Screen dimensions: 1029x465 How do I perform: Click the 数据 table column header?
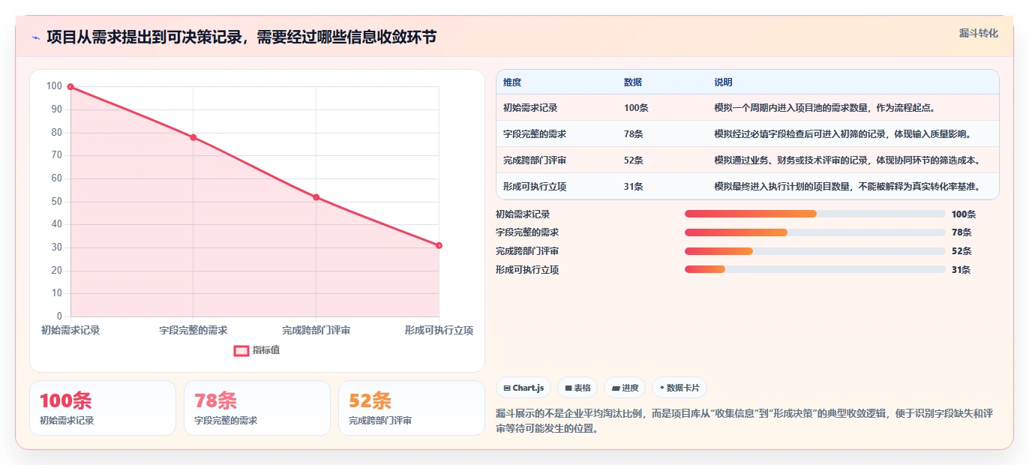coord(633,82)
